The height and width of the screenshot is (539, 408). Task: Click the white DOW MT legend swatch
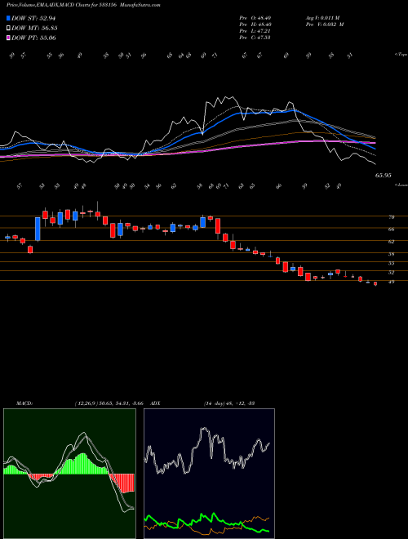click(x=9, y=29)
